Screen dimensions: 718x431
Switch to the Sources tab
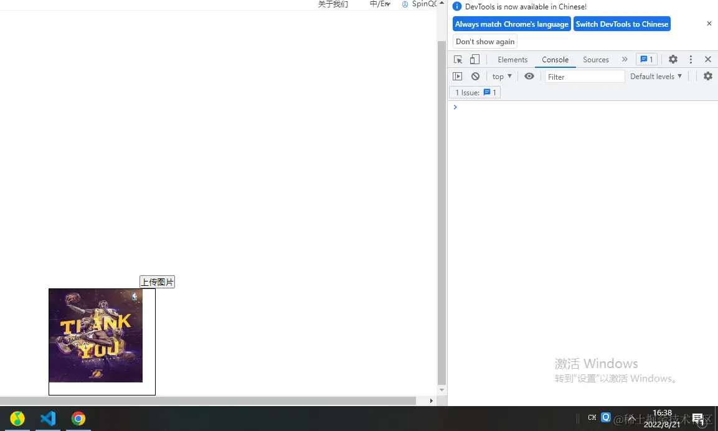[x=596, y=60]
